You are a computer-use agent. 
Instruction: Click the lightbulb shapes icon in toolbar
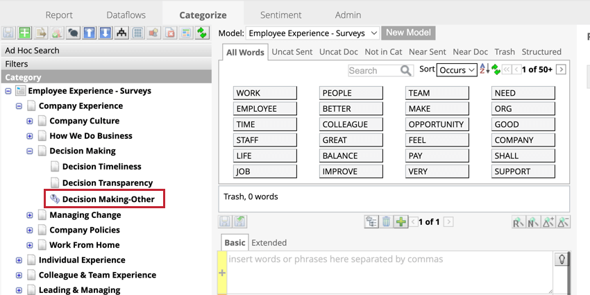(x=154, y=33)
